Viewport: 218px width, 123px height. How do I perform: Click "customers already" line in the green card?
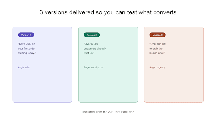pyautogui.click(x=95, y=49)
